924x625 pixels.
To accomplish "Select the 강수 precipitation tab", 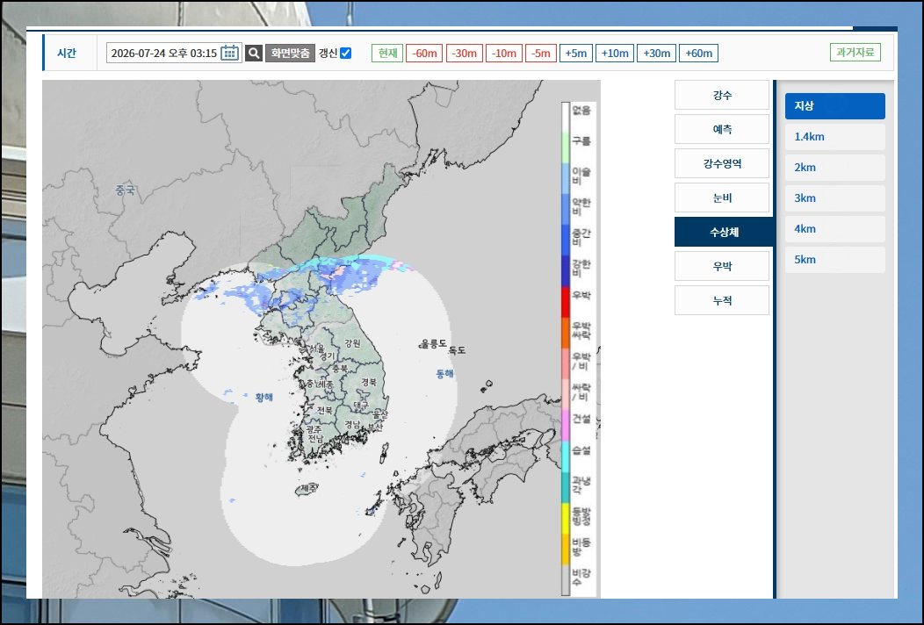I will pyautogui.click(x=722, y=95).
